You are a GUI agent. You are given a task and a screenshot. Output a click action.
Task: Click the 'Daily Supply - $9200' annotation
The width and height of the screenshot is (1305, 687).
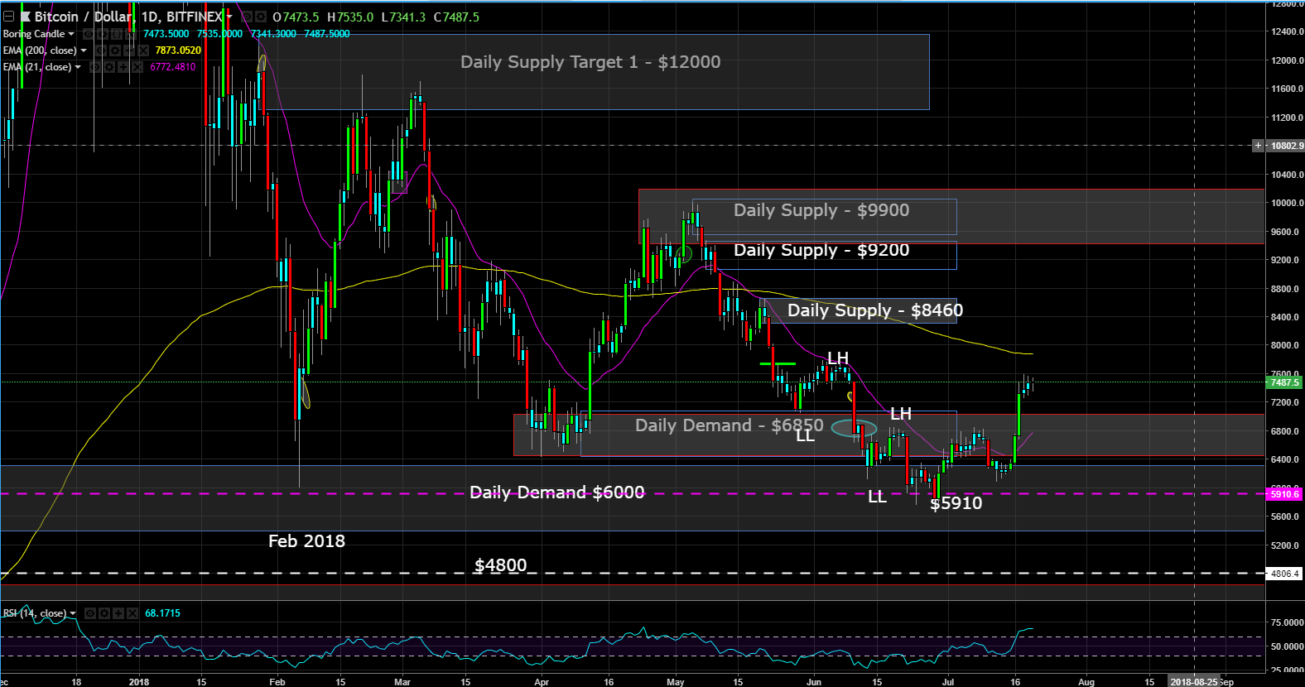coord(821,250)
